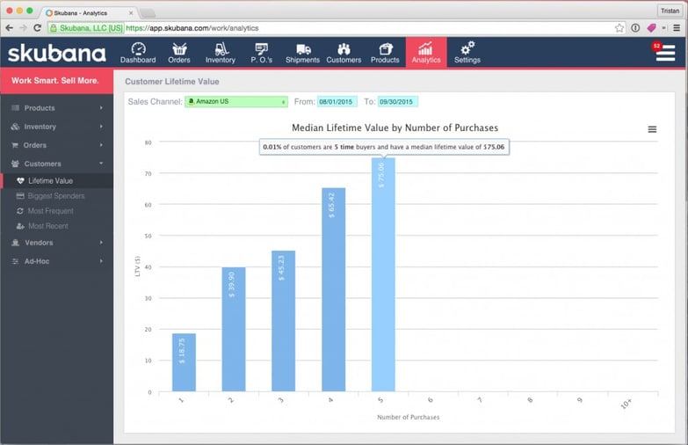Click the Work Smart. Sell More. banner
The image size is (688, 445).
(56, 81)
